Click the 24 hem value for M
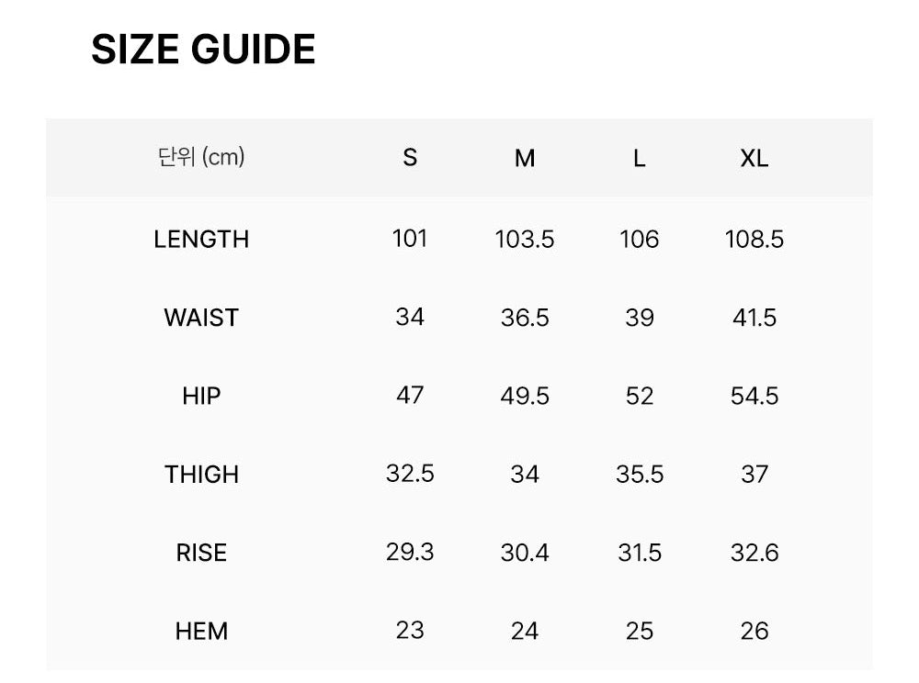The image size is (919, 683). click(525, 632)
